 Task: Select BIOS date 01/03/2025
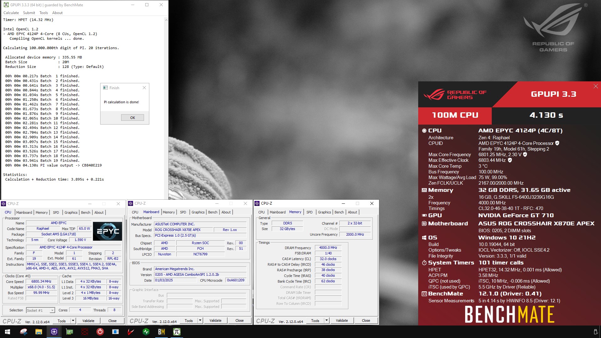pos(176,280)
